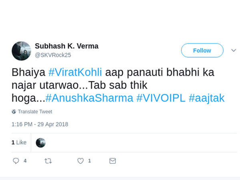Visit the #aajtak hashtag
The width and height of the screenshot is (240, 180).
pos(206,98)
